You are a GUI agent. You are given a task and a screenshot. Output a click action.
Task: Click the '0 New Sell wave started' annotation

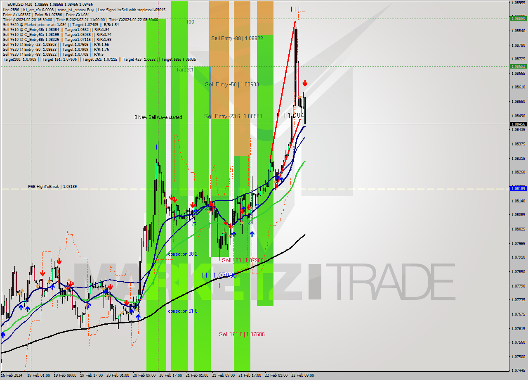click(158, 117)
